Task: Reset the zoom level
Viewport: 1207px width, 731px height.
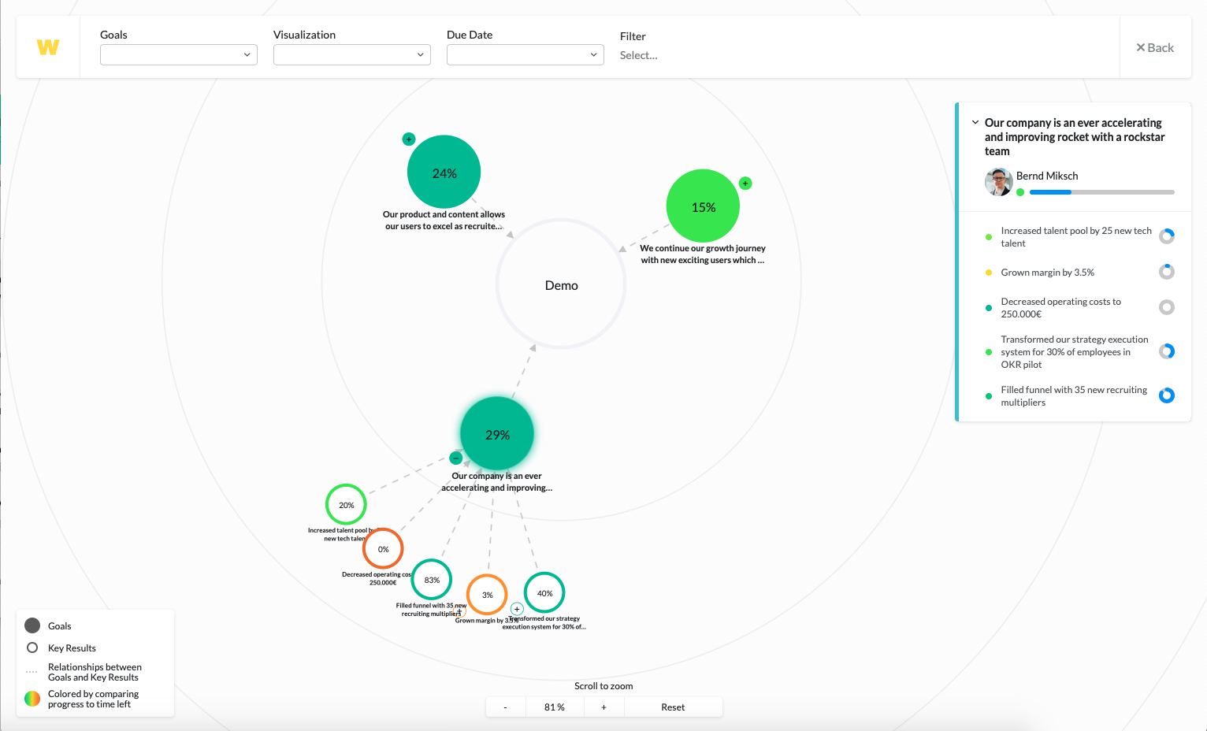Action: pyautogui.click(x=673, y=707)
